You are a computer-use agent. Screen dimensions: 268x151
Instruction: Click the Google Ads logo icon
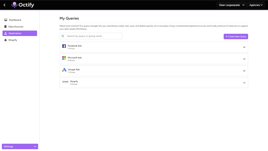point(64,70)
